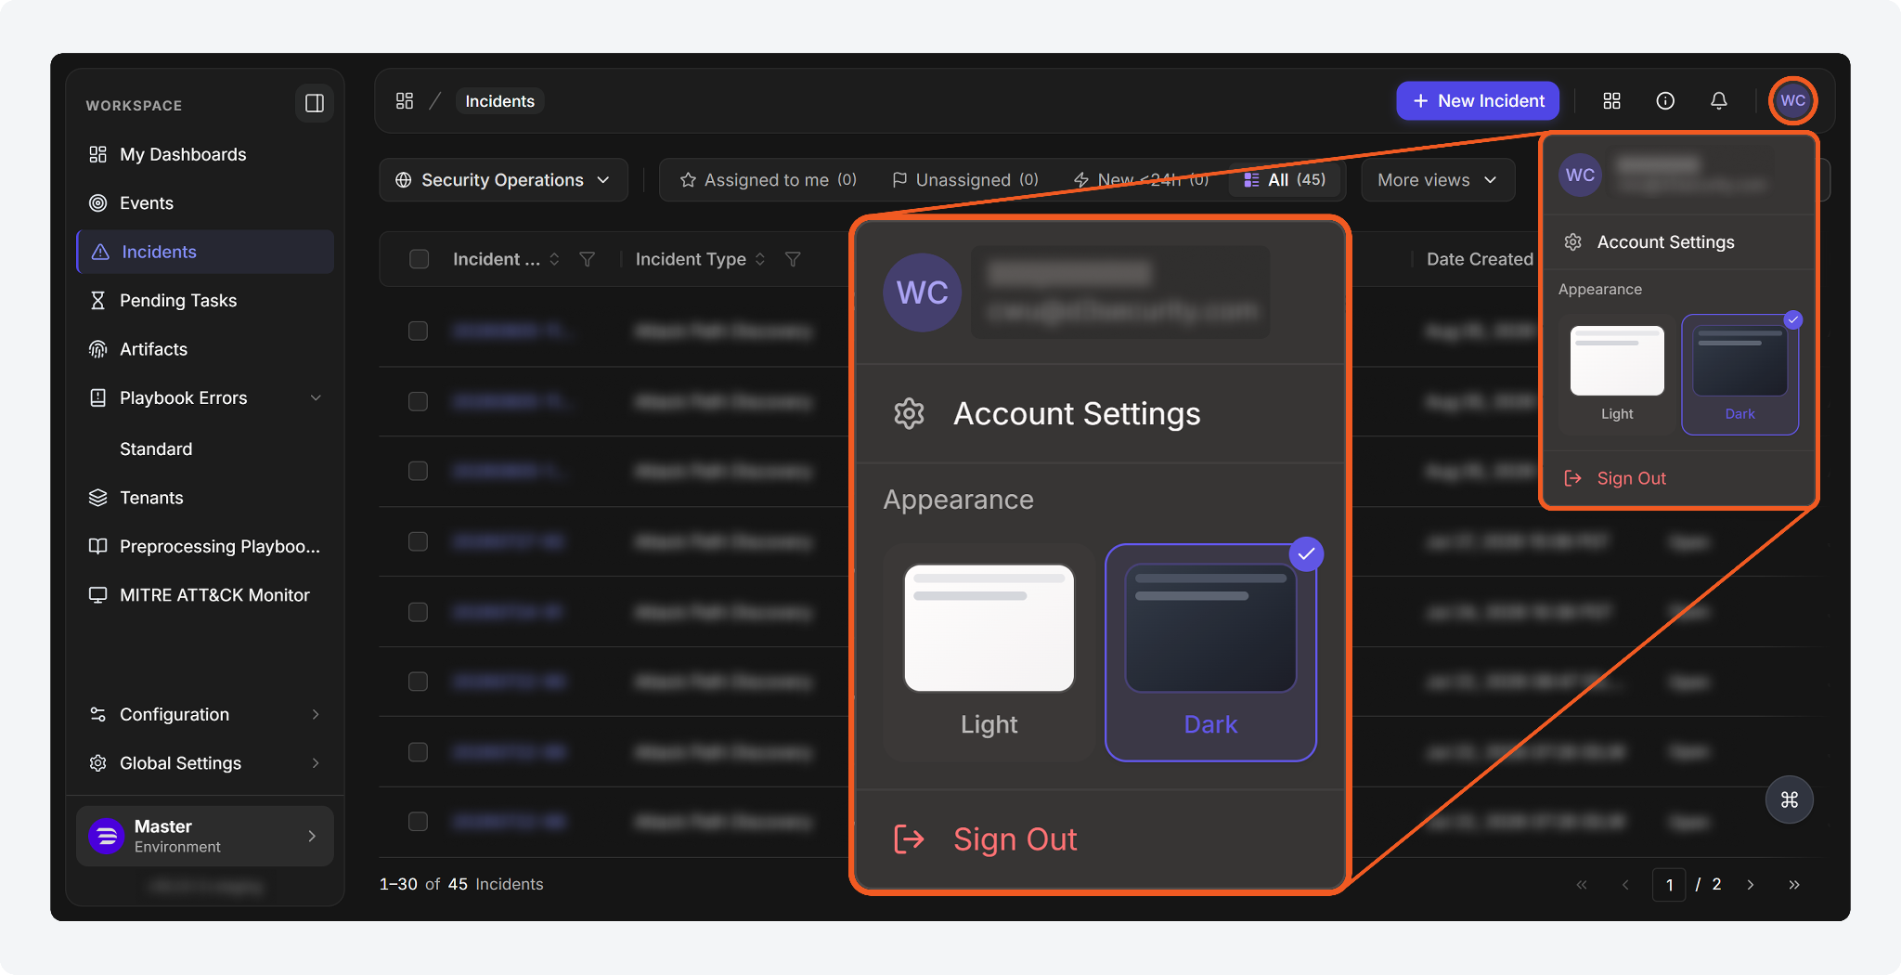This screenshot has height=975, width=1901.
Task: Click the breadcrumb home grid icon
Action: tap(405, 100)
